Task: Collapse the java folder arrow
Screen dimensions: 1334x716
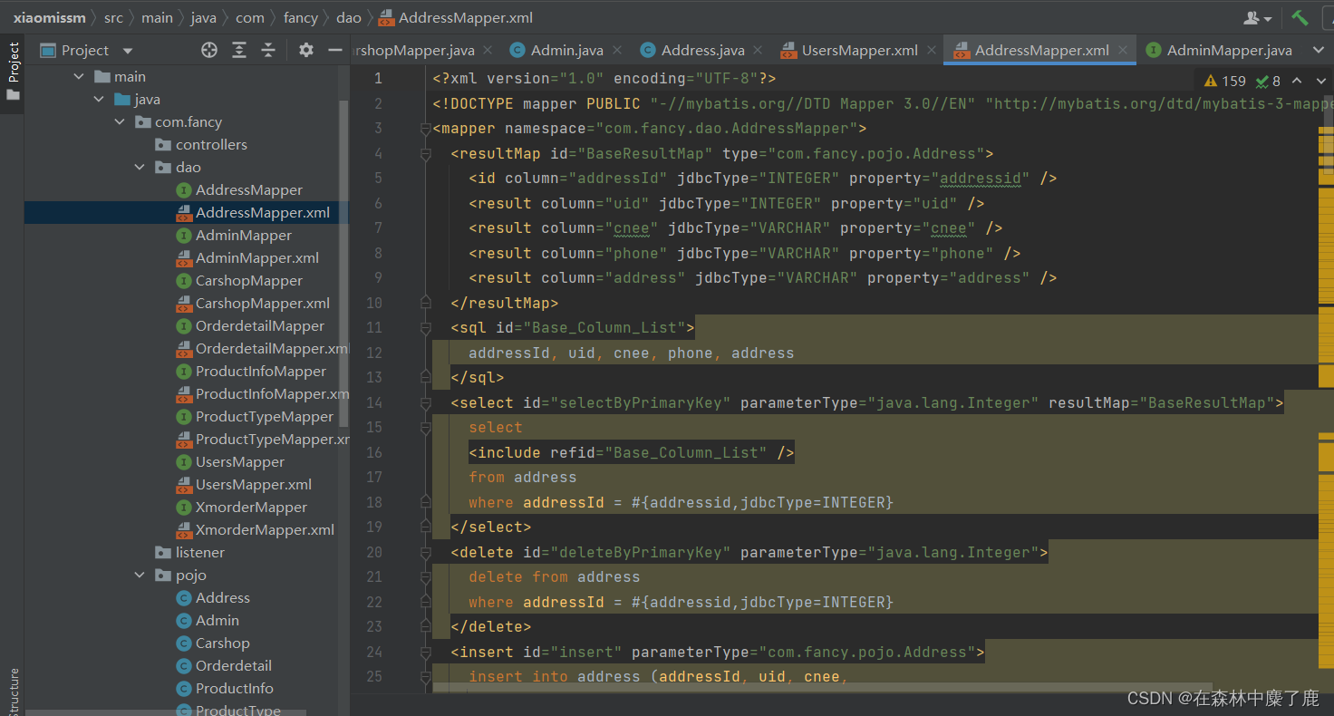Action: click(100, 100)
